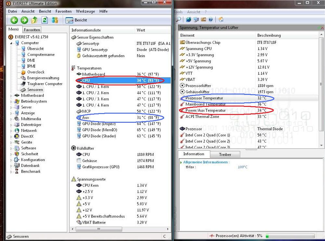The width and height of the screenshot is (325, 241).
Task: Select the IPMI tree item
Action: pyautogui.click(x=31, y=66)
